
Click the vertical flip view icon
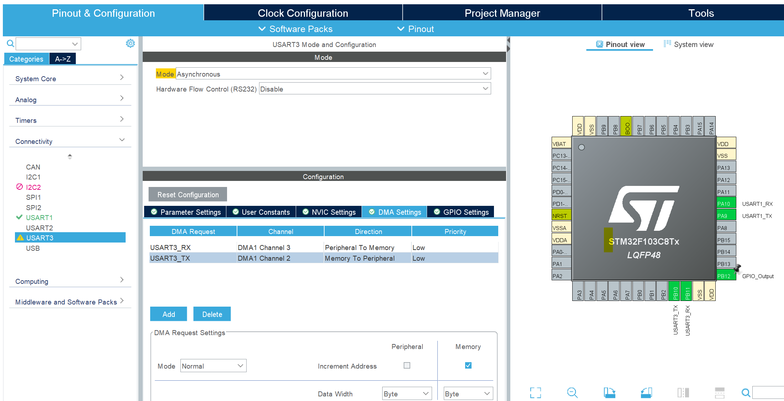[720, 392]
